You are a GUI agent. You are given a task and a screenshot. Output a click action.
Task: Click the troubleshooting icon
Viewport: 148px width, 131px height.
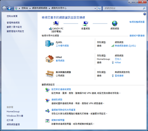[x=47, y=121]
